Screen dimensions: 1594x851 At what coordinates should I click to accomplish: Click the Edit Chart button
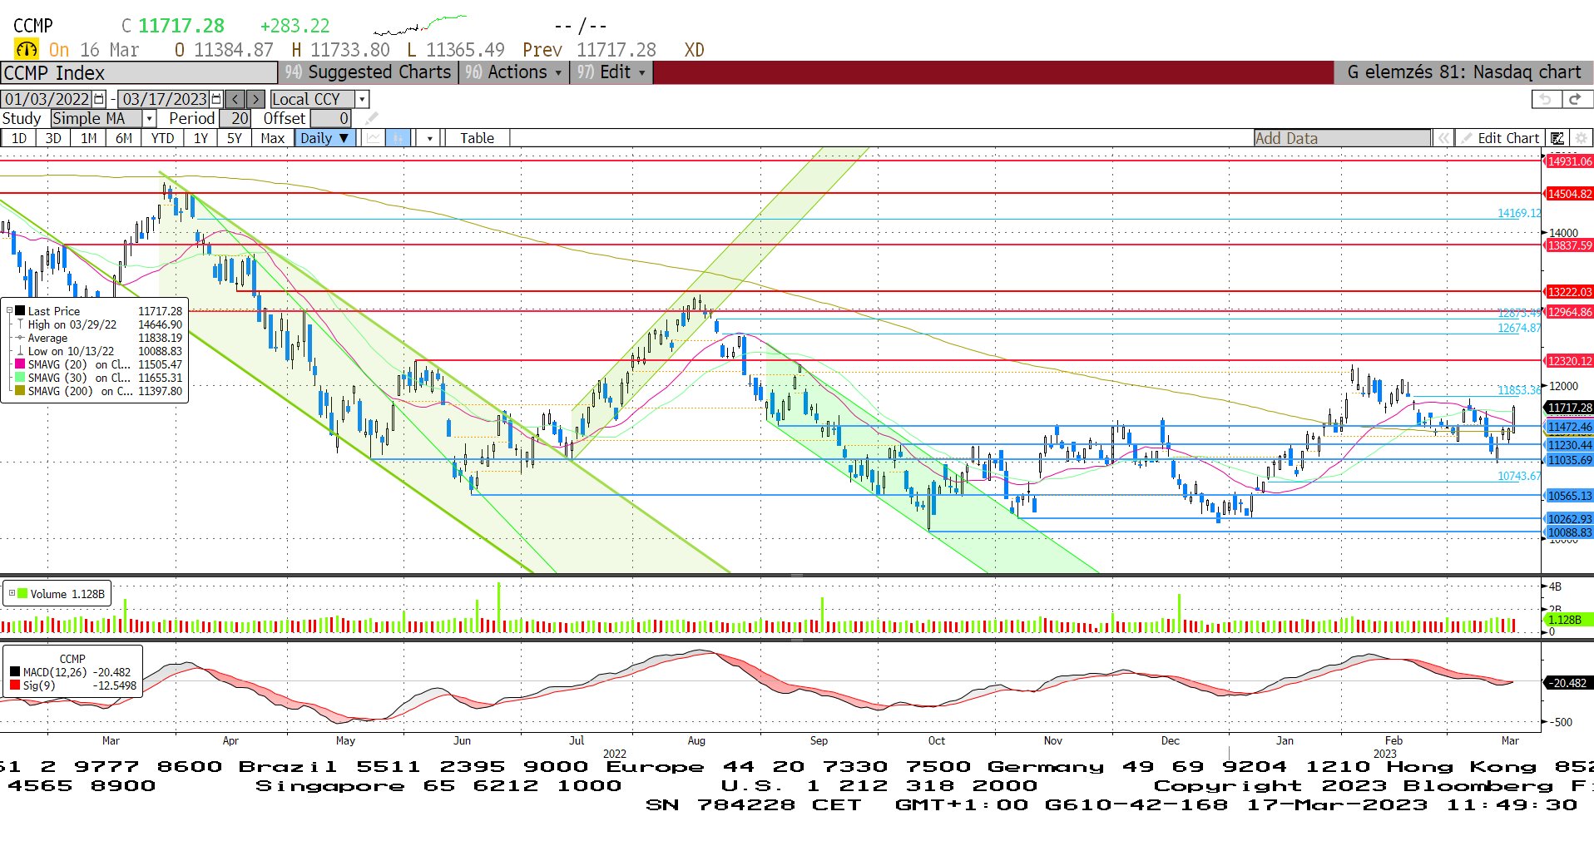click(x=1501, y=138)
